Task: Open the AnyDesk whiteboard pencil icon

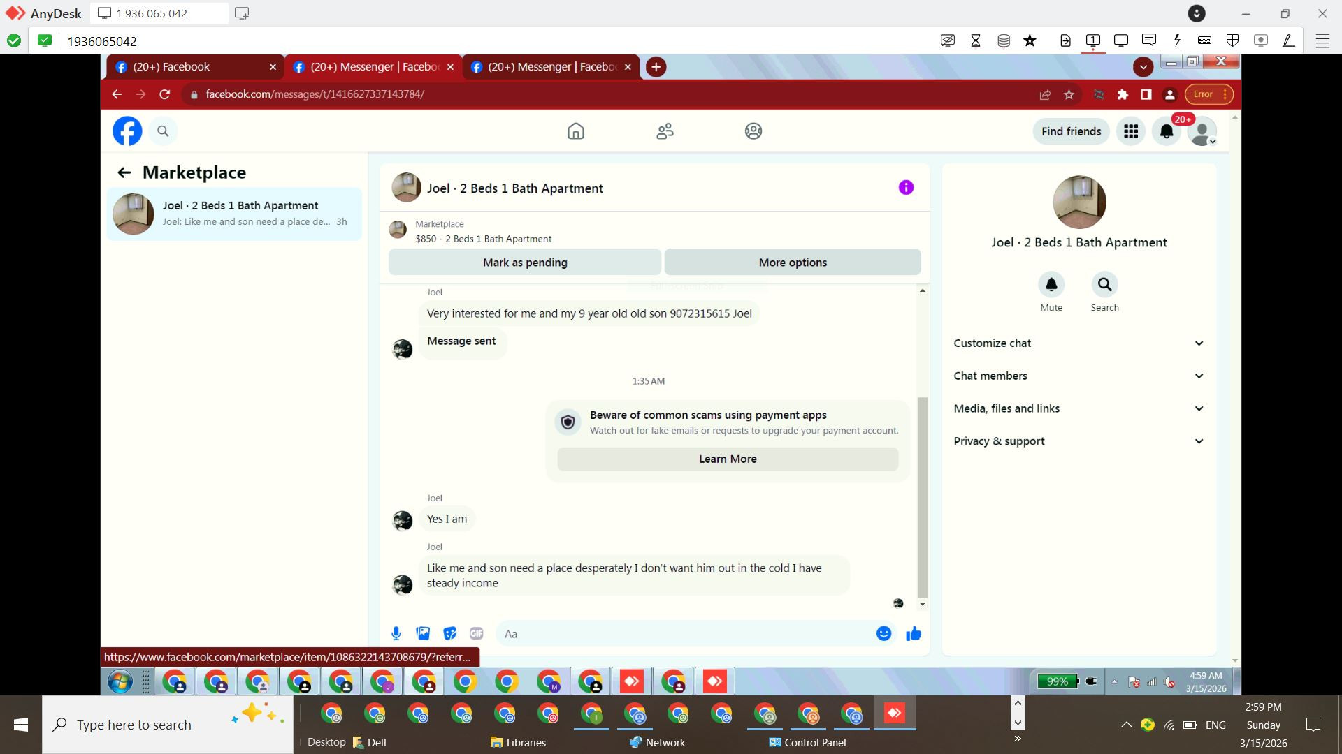Action: click(1288, 40)
